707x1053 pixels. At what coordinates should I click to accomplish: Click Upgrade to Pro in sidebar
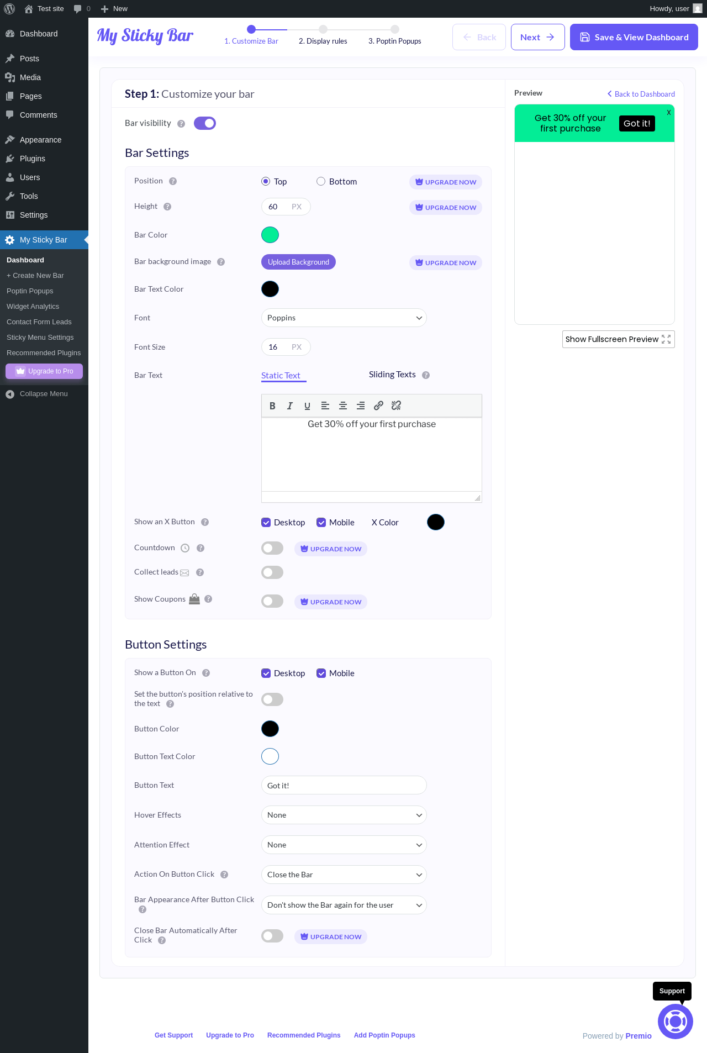tap(44, 371)
